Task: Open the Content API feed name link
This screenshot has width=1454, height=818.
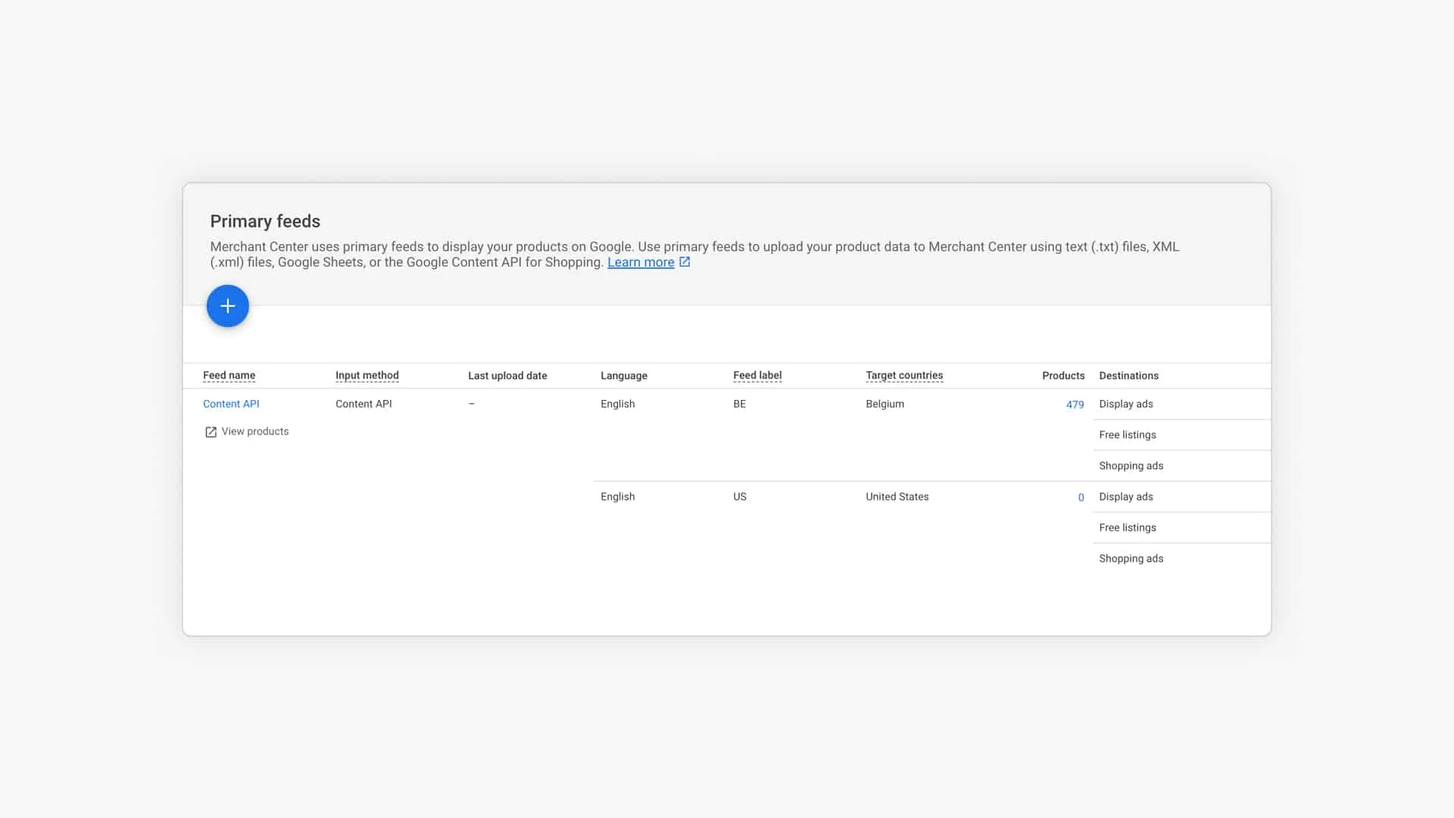Action: point(231,404)
